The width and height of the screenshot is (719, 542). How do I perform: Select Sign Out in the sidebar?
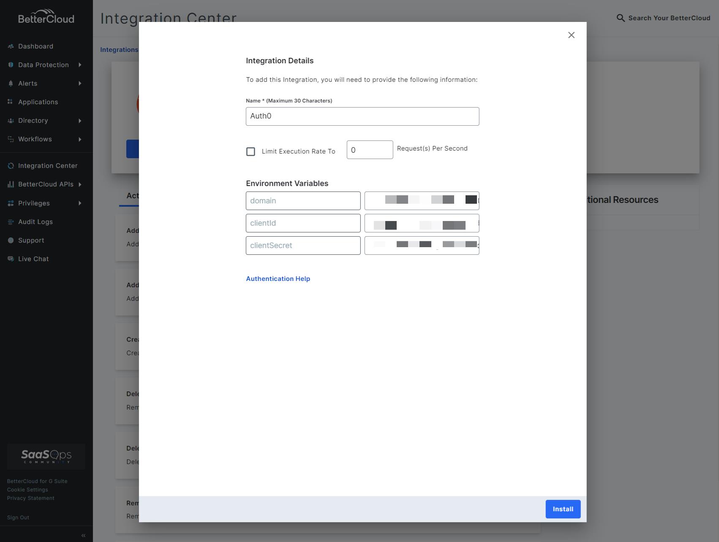click(x=18, y=517)
